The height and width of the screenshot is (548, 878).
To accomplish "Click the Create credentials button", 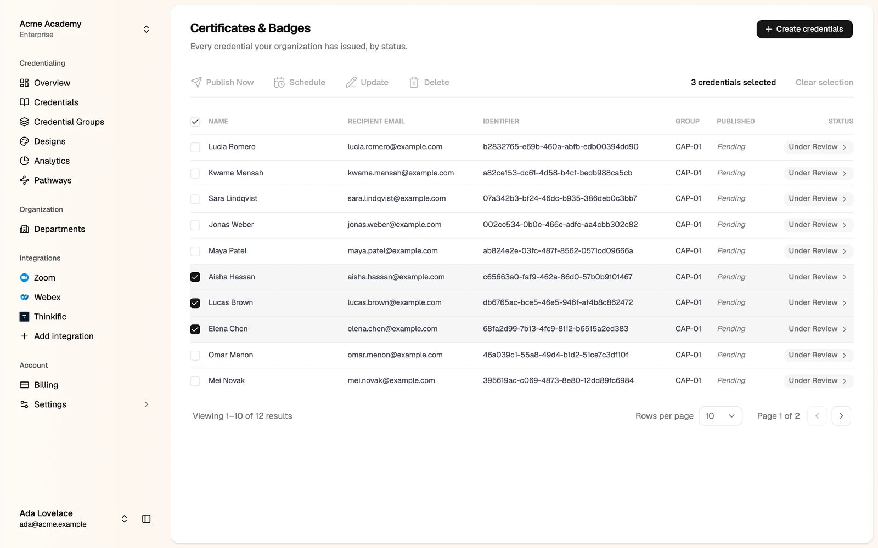I will (x=804, y=29).
